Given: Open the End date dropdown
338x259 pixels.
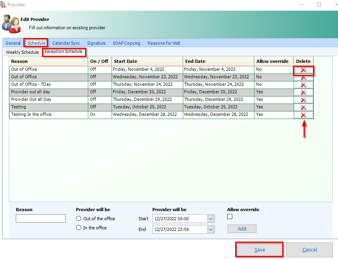Looking at the screenshot, I should click(211, 229).
